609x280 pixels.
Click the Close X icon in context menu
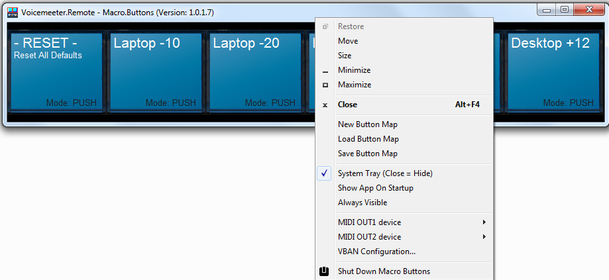pyautogui.click(x=325, y=105)
